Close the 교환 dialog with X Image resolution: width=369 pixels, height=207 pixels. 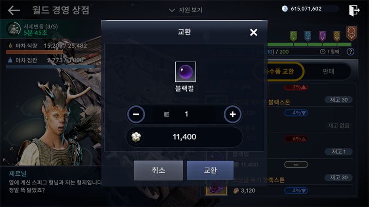click(x=253, y=32)
